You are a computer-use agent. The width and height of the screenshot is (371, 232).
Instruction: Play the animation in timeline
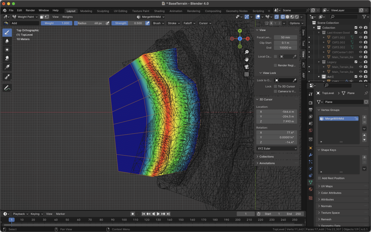[x=158, y=214]
